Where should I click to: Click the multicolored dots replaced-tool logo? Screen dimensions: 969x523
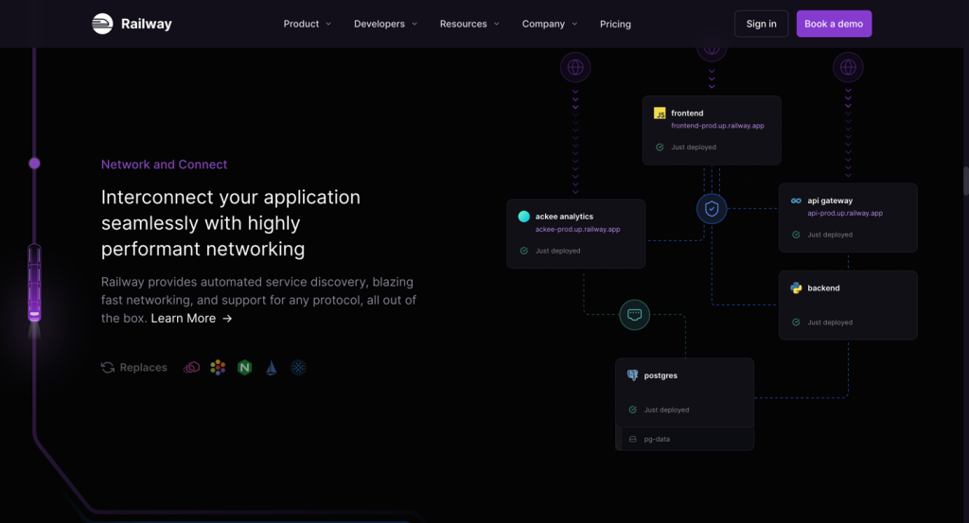tap(219, 367)
